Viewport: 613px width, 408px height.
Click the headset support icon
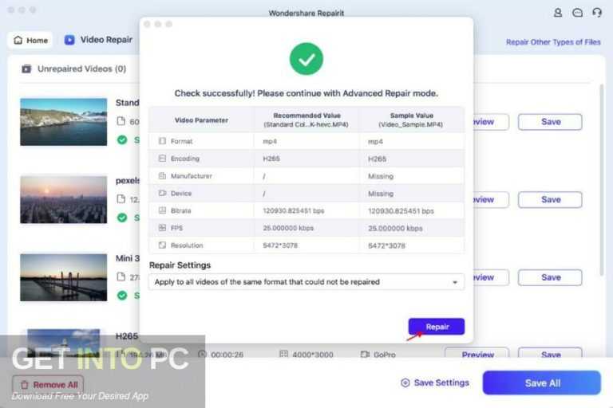(597, 13)
